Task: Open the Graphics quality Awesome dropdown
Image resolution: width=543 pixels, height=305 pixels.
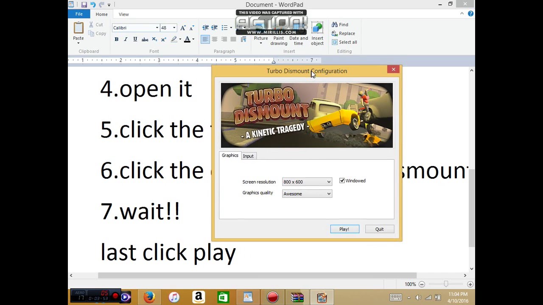Action: 307,194
